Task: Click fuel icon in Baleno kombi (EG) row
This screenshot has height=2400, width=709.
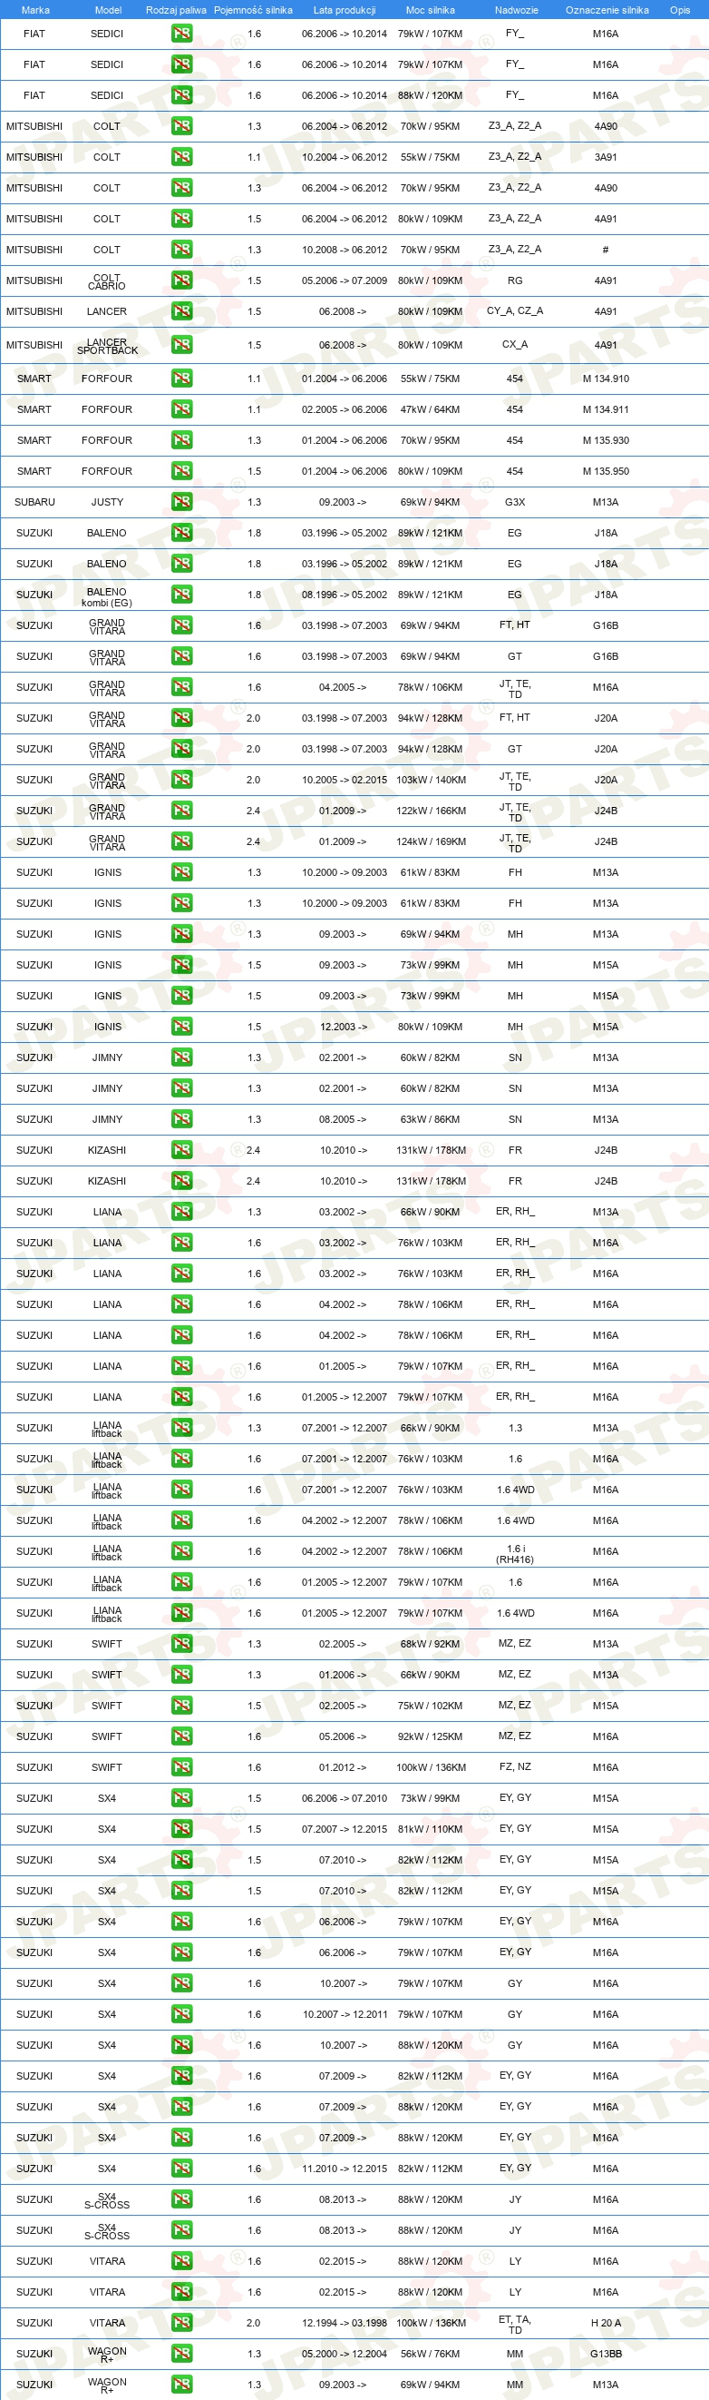Action: click(x=181, y=595)
